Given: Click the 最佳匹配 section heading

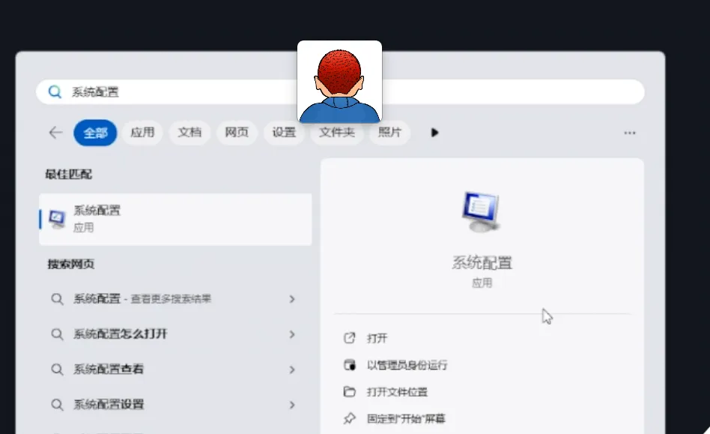Looking at the screenshot, I should (69, 175).
